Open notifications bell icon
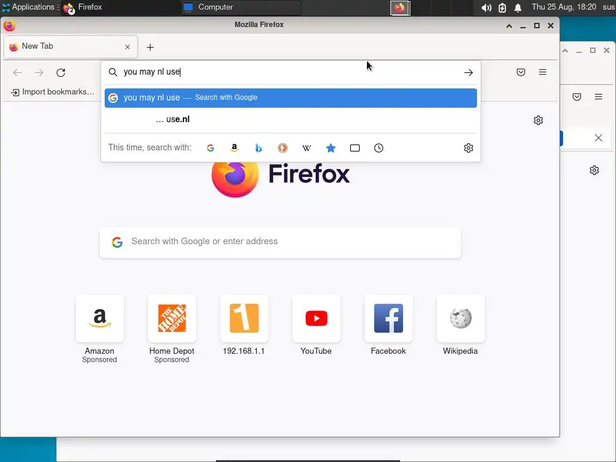The image size is (616, 462). [518, 7]
